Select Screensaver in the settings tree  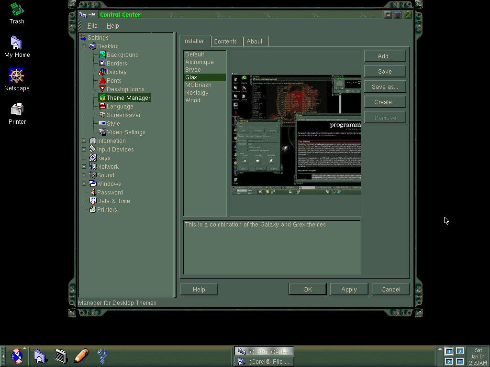(x=123, y=115)
